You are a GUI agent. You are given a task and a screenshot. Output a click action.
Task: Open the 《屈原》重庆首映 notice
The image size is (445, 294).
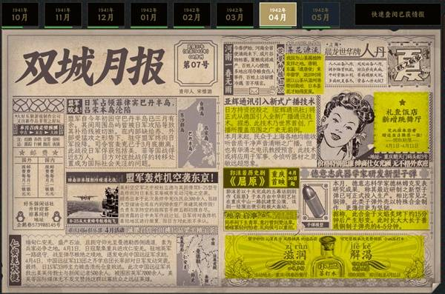(260, 178)
